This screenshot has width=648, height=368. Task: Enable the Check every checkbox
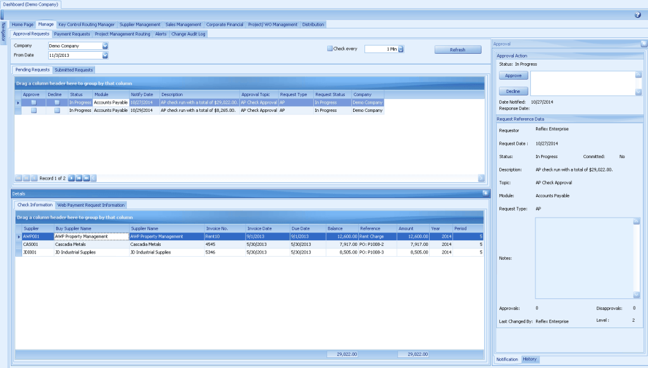coord(330,48)
